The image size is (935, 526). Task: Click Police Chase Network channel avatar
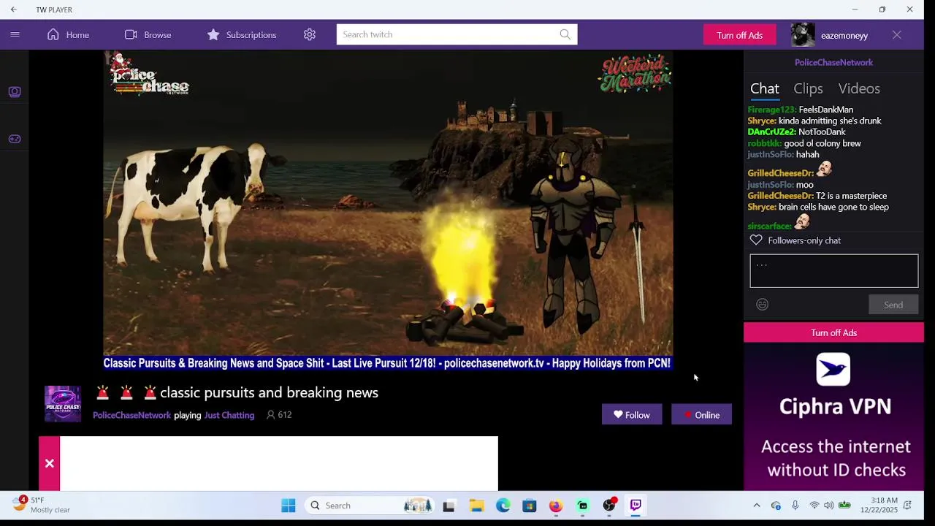click(x=63, y=404)
